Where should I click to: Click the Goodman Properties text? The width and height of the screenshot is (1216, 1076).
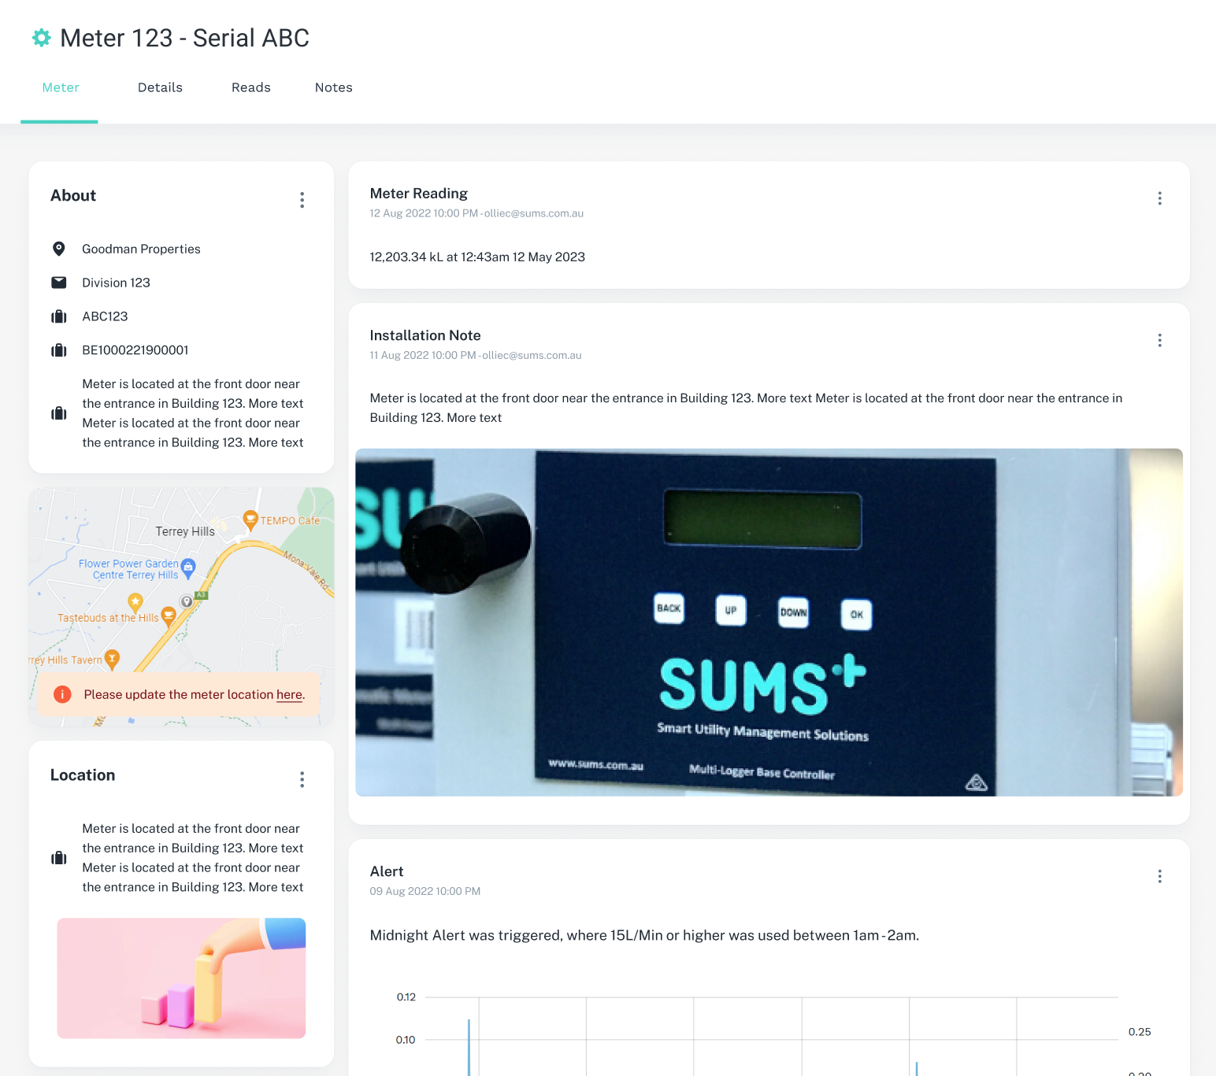tap(141, 249)
